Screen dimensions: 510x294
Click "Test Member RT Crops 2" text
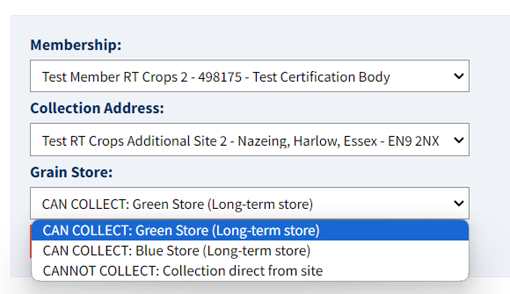[x=115, y=76]
